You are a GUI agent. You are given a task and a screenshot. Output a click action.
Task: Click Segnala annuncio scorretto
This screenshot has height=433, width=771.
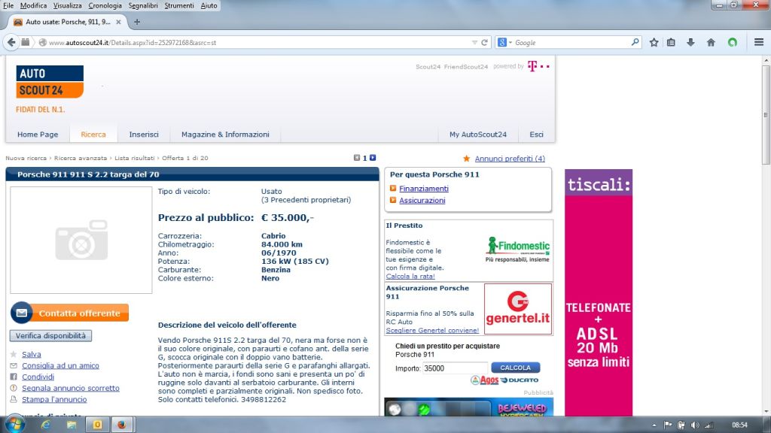pos(71,389)
